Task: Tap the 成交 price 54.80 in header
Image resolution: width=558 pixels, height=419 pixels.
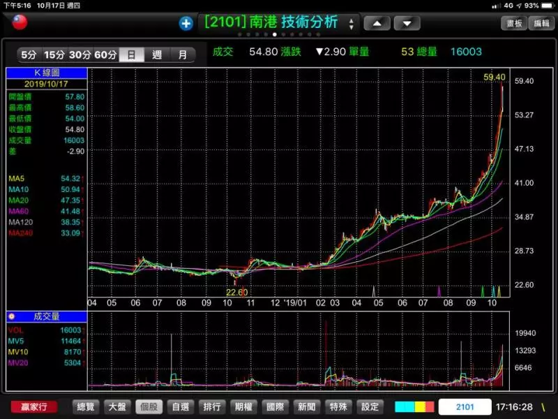Action: (264, 52)
